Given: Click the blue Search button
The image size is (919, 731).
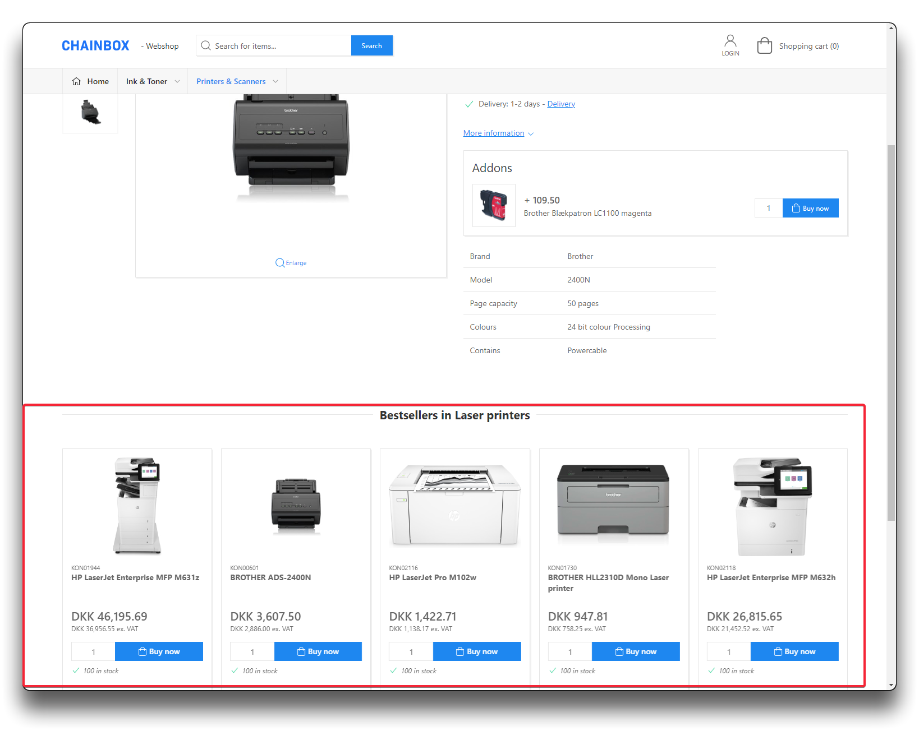Looking at the screenshot, I should tap(371, 45).
